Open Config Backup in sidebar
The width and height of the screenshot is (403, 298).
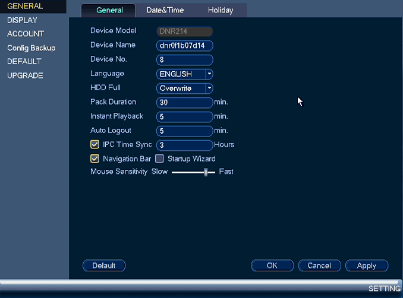click(31, 48)
